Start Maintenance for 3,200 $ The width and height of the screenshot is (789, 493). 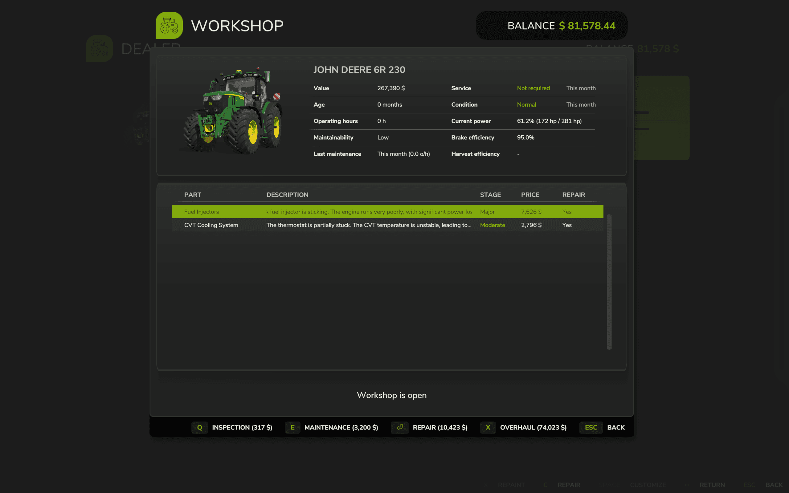[341, 427]
